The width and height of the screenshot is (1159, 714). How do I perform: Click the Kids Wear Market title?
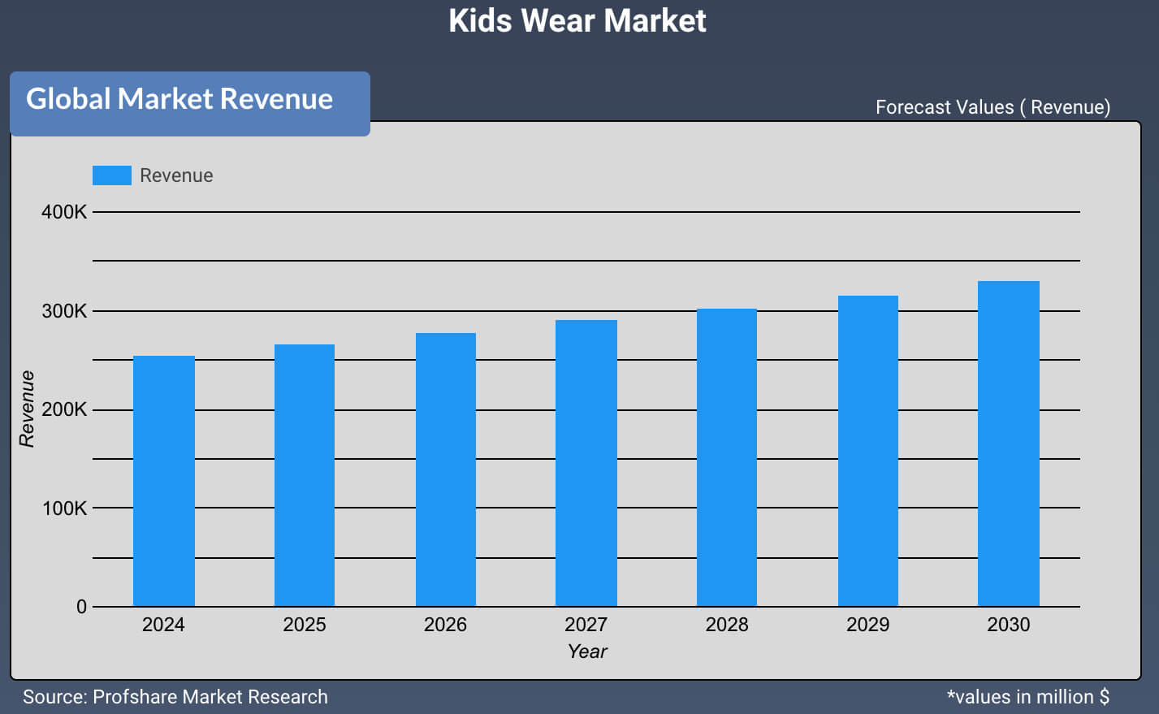(x=577, y=20)
